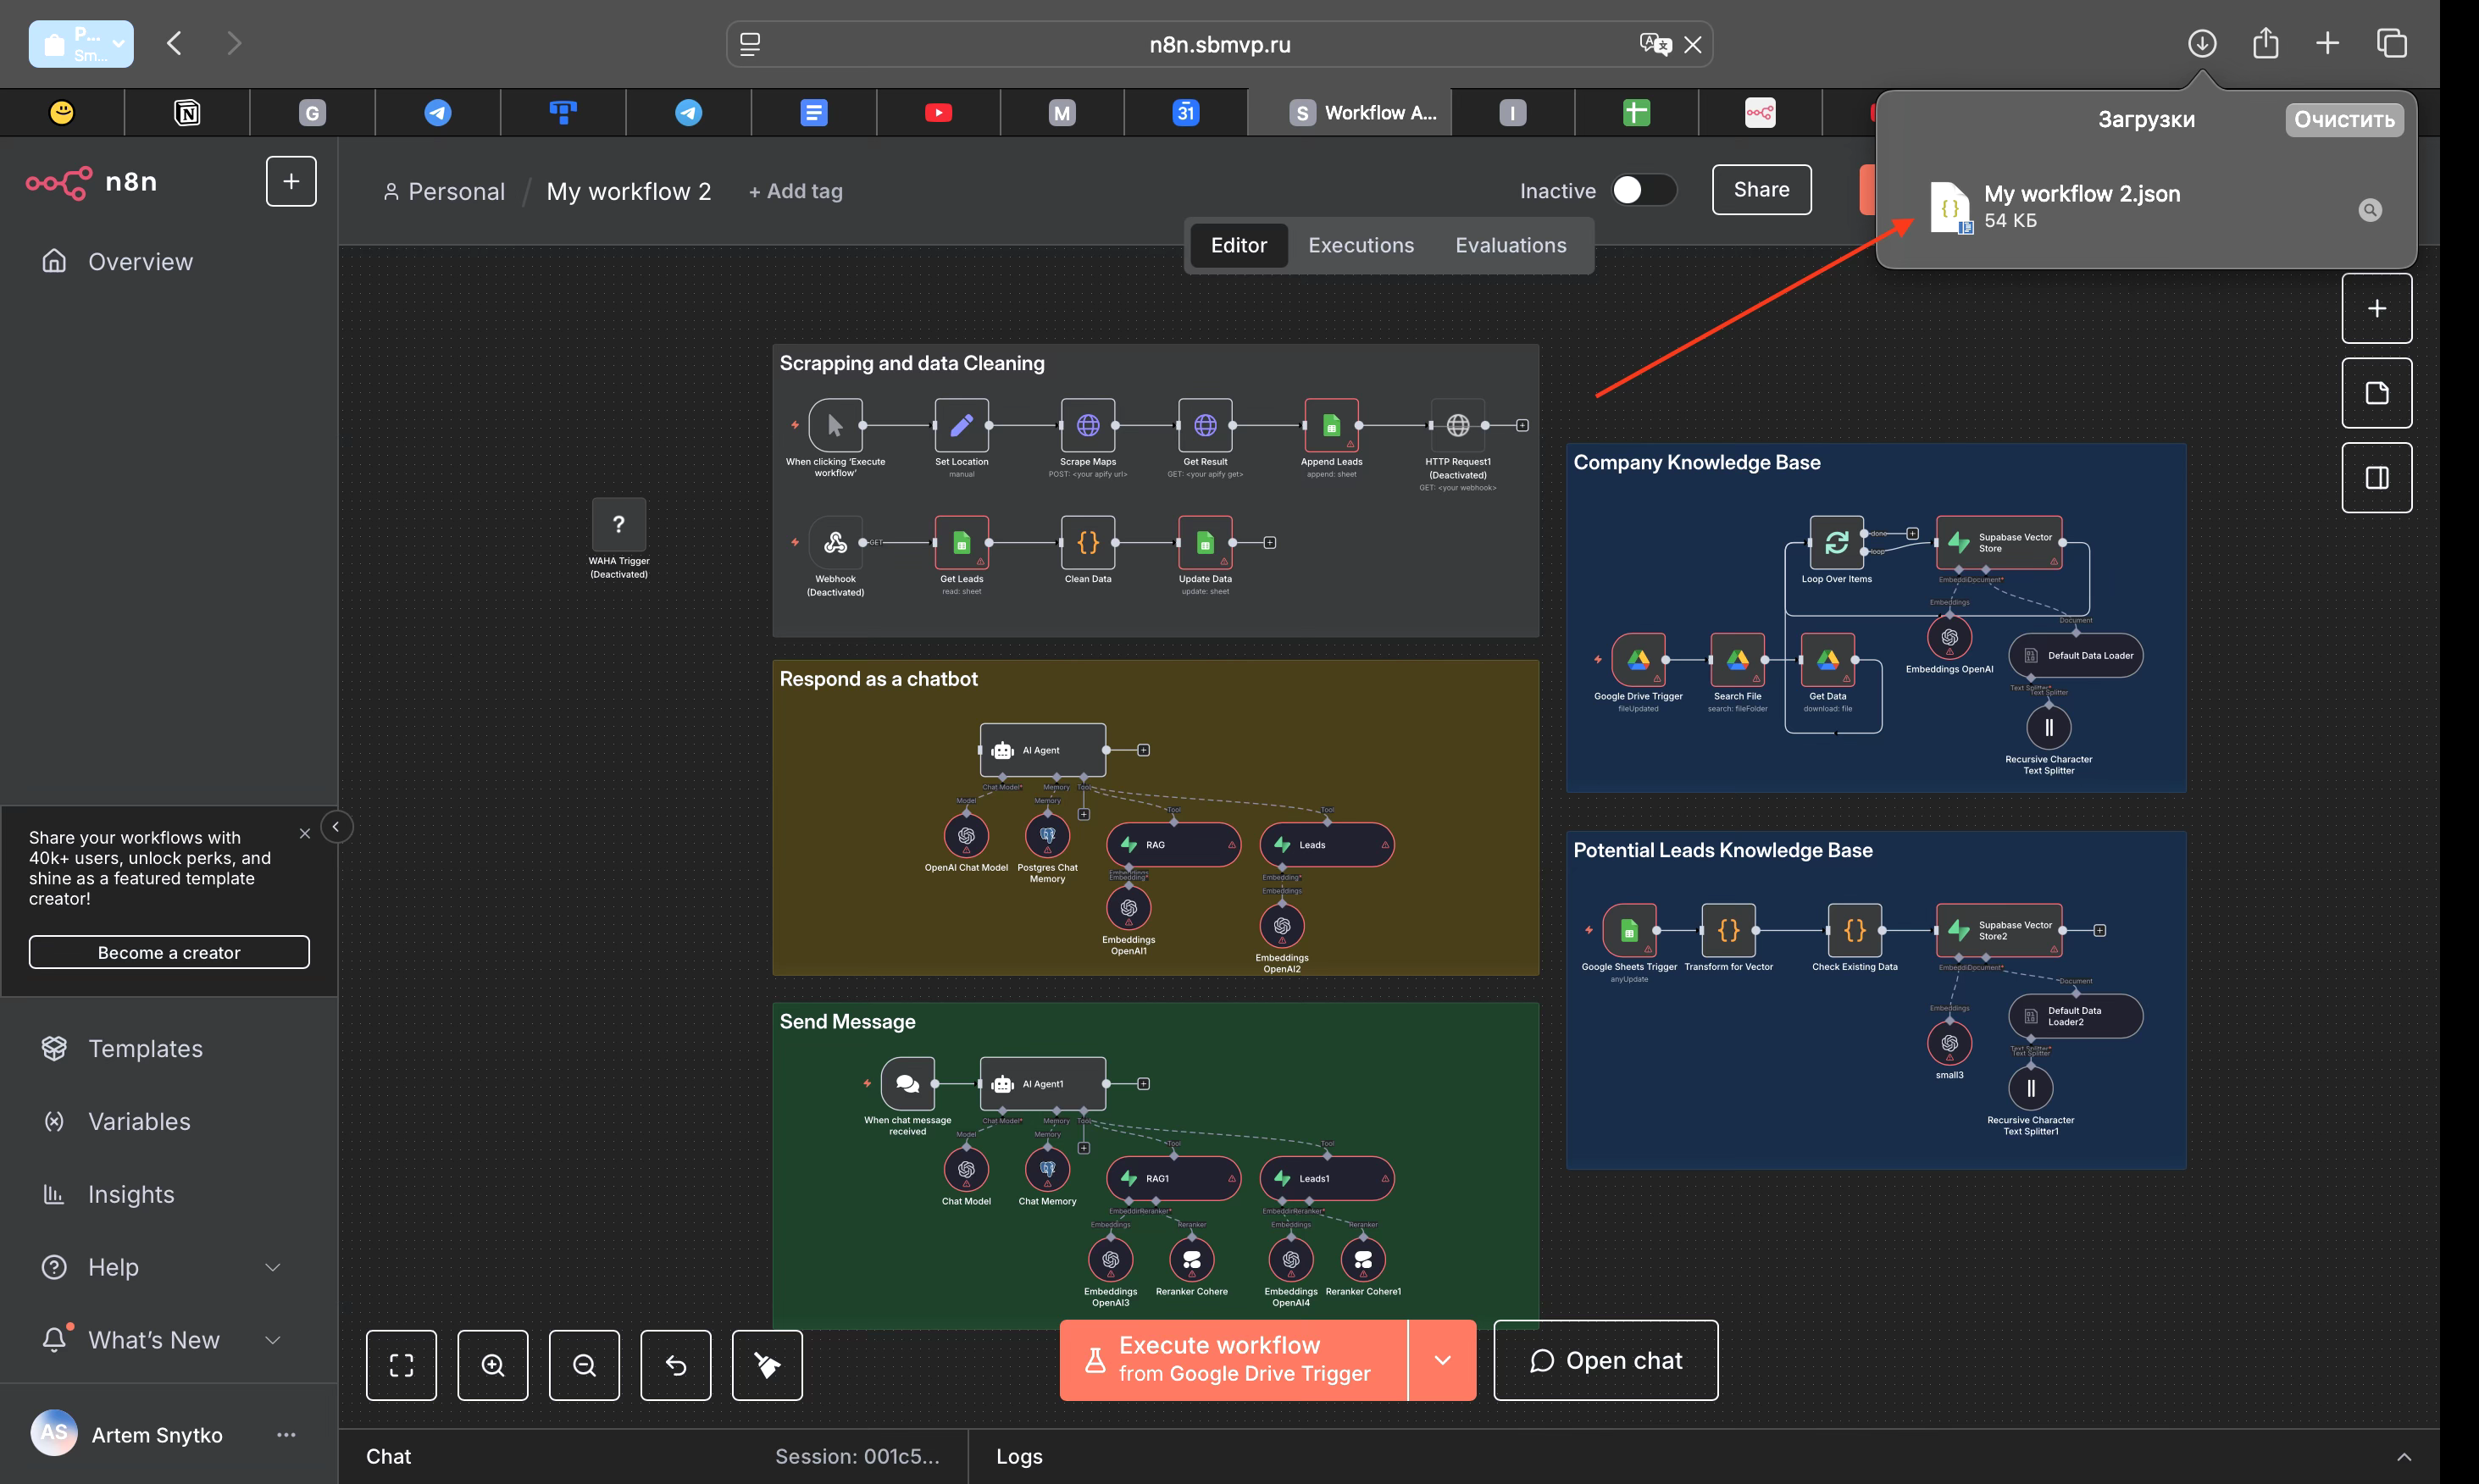
Task: Click the undo arrow canvas button
Action: coord(676,1365)
